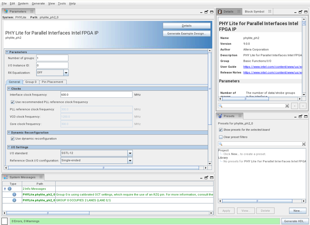This screenshot has width=310, height=225.
Task: Open the RX Equalization dropdown
Action: pos(66,73)
